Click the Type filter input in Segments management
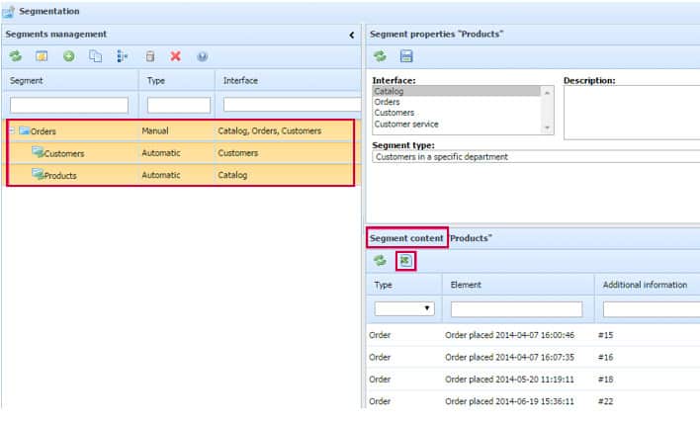Image resolution: width=700 pixels, height=425 pixels. (x=179, y=106)
